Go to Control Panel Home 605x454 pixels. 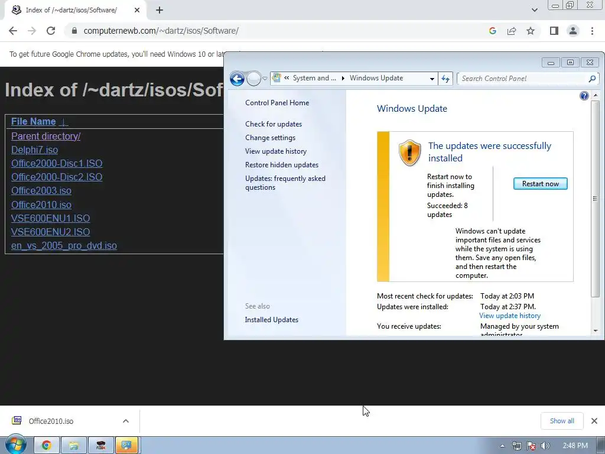click(x=277, y=103)
